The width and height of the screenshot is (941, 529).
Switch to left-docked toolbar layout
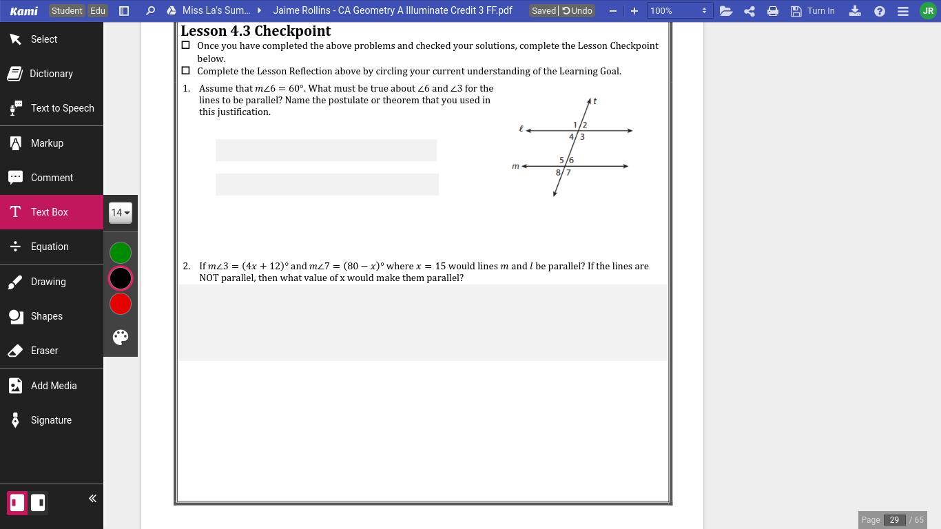pos(17,503)
